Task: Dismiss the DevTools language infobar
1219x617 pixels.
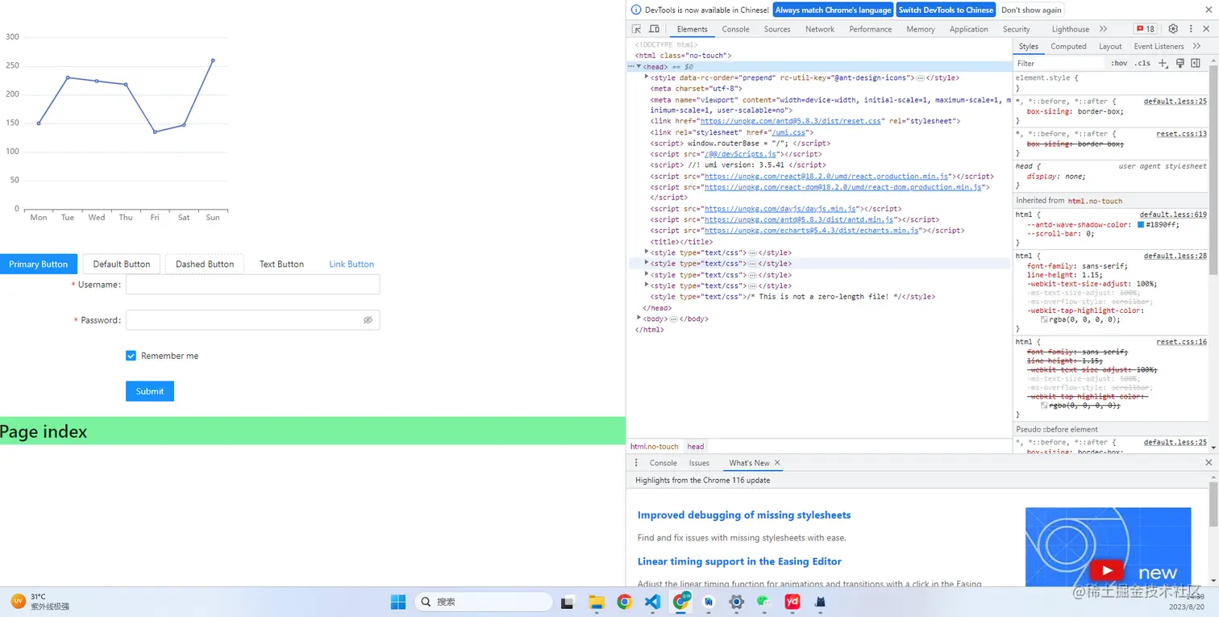Action: (1207, 10)
